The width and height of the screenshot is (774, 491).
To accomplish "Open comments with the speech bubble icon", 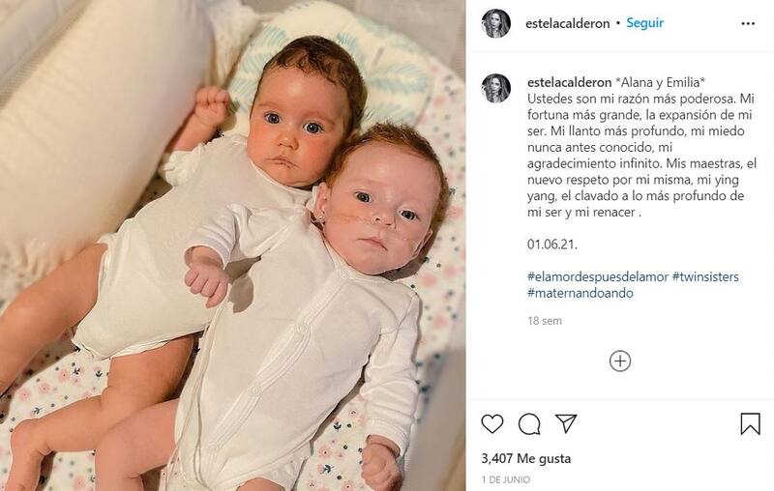I will 529,424.
